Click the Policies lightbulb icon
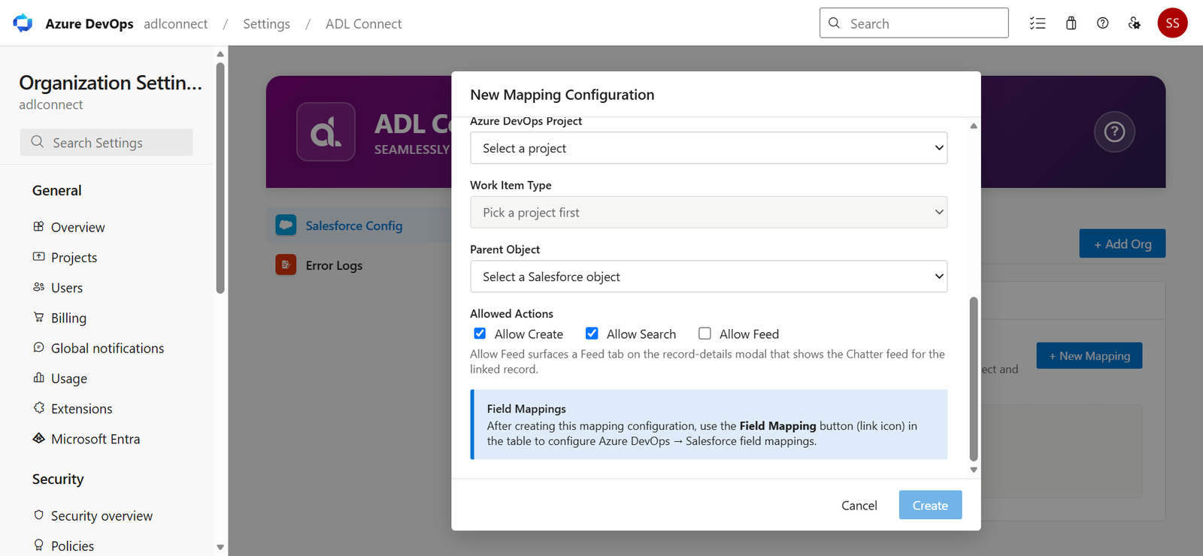 click(x=39, y=545)
